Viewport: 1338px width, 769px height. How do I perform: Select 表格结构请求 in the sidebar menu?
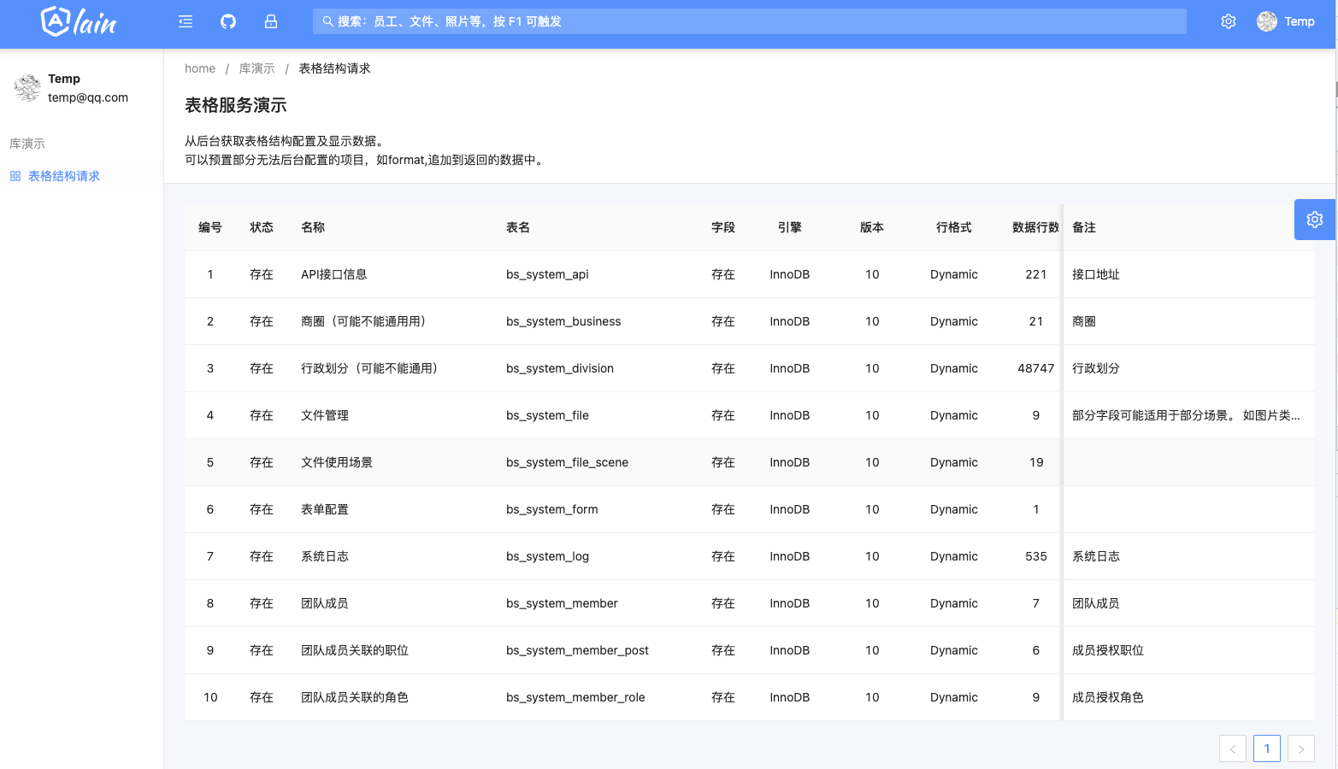tap(63, 175)
